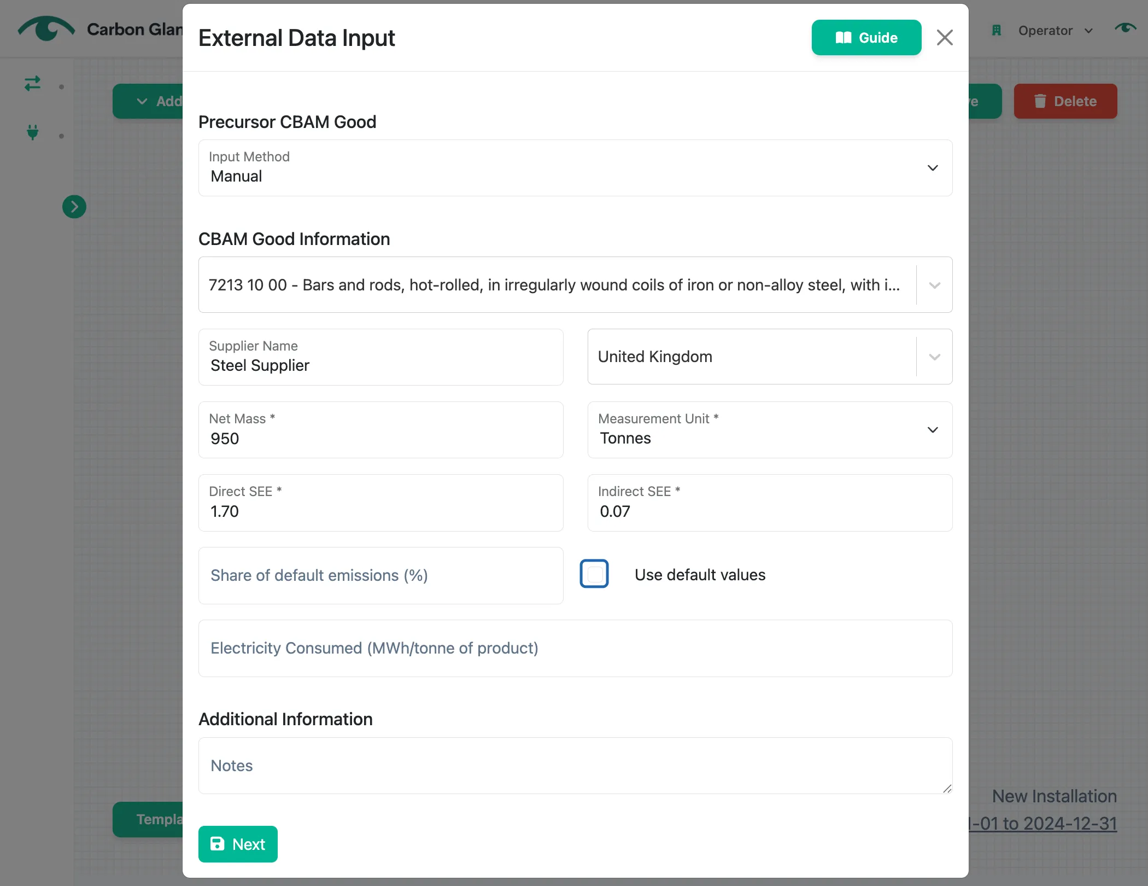Open the reporting period date link

pos(1043,823)
